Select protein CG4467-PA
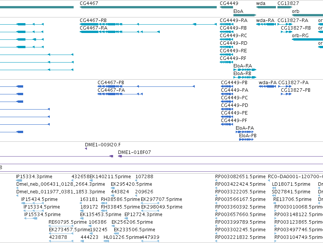 point(120,94)
